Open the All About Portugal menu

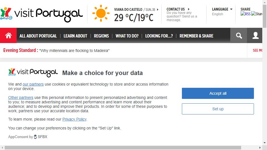click(38, 36)
